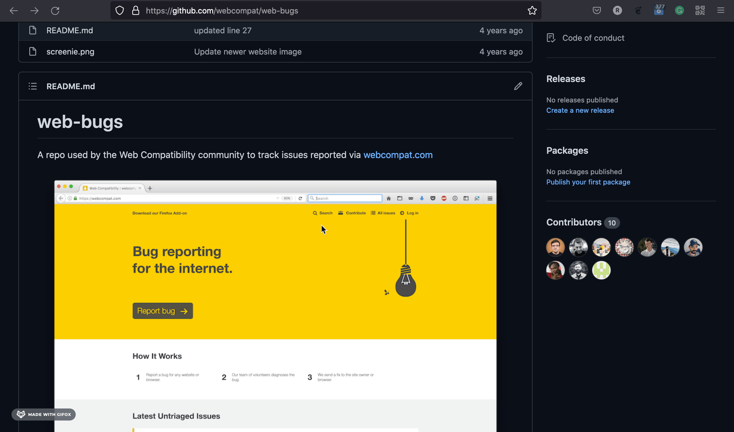734x432 pixels.
Task: Click the file icon beside screenie.png
Action: [x=33, y=52]
